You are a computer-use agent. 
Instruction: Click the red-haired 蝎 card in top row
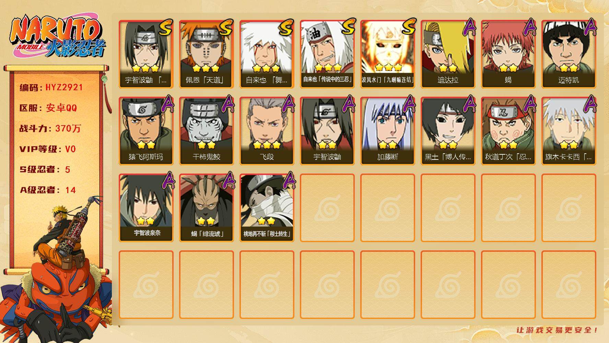pyautogui.click(x=508, y=54)
